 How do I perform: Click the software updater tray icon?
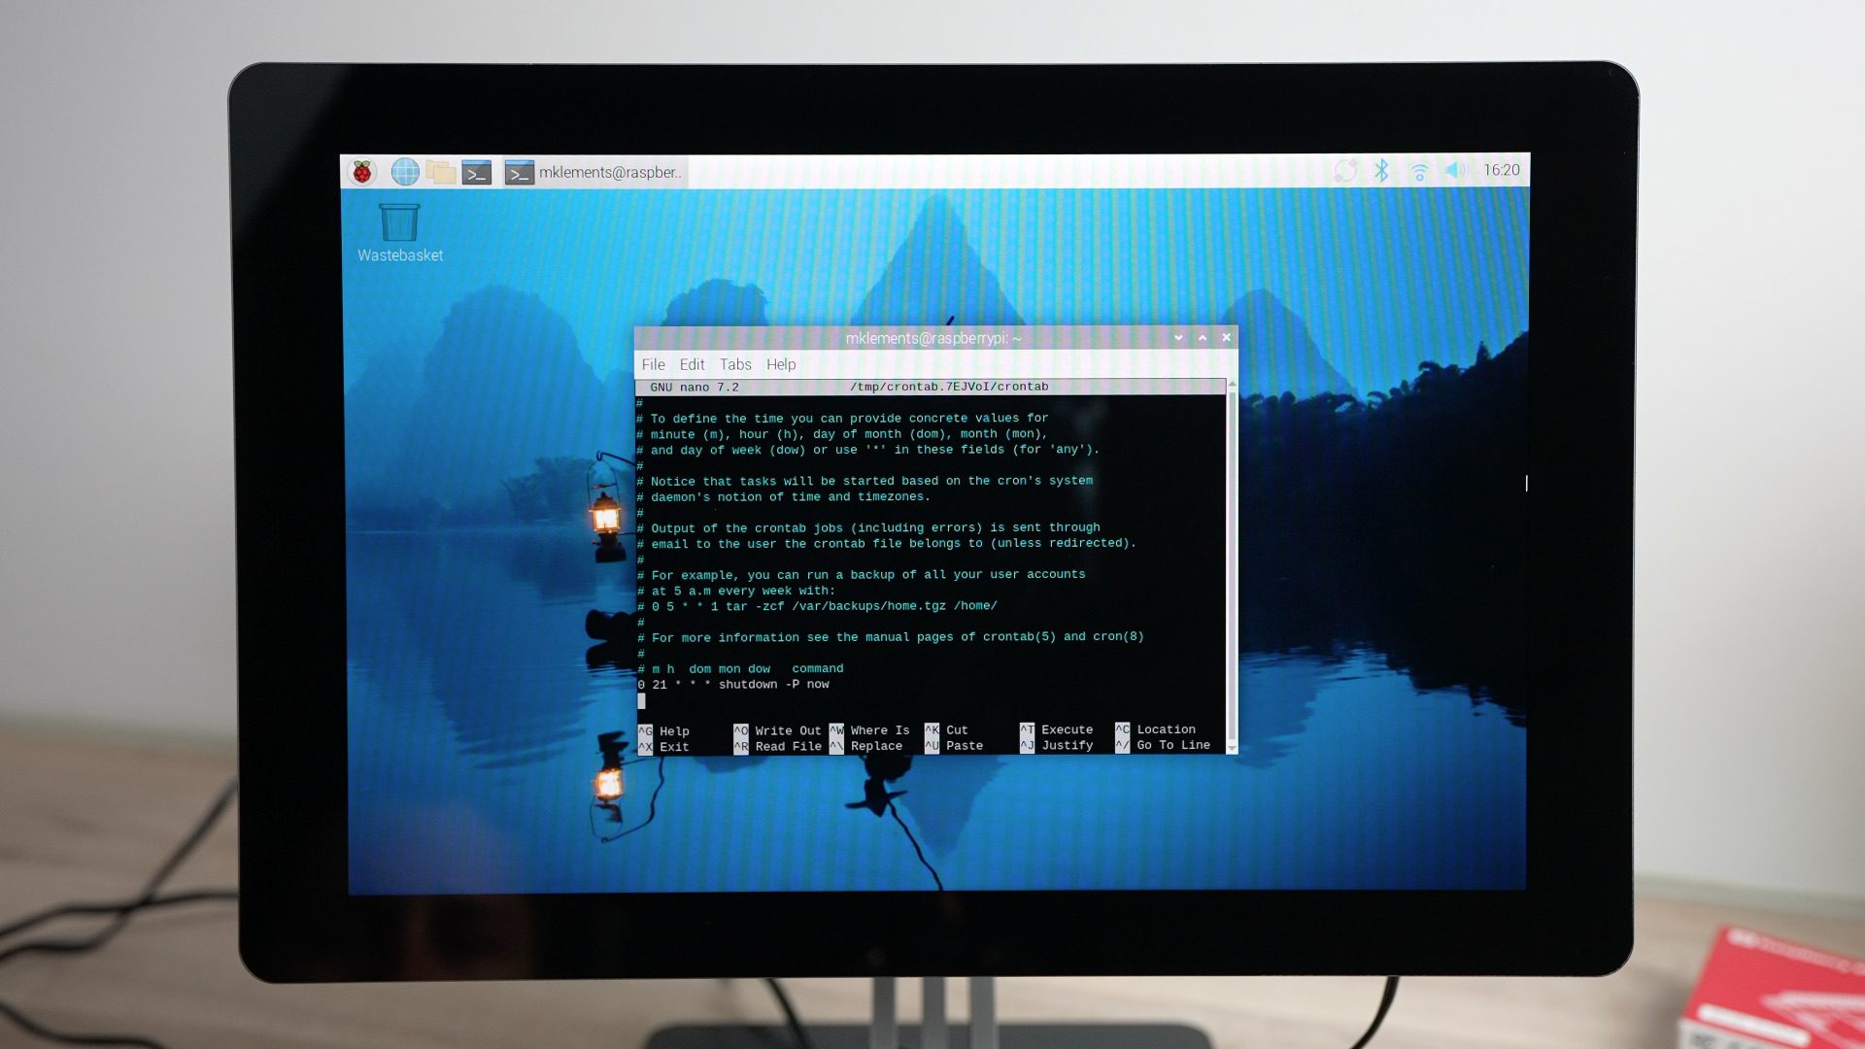pos(1345,171)
